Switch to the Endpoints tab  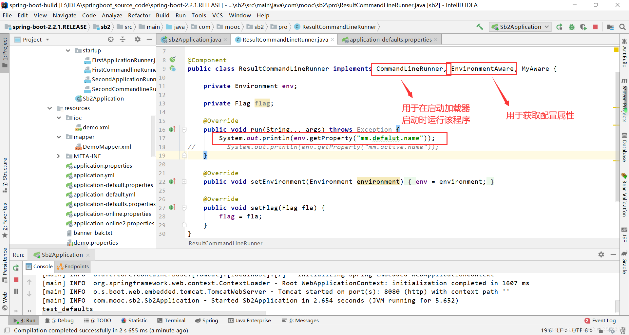pos(73,267)
